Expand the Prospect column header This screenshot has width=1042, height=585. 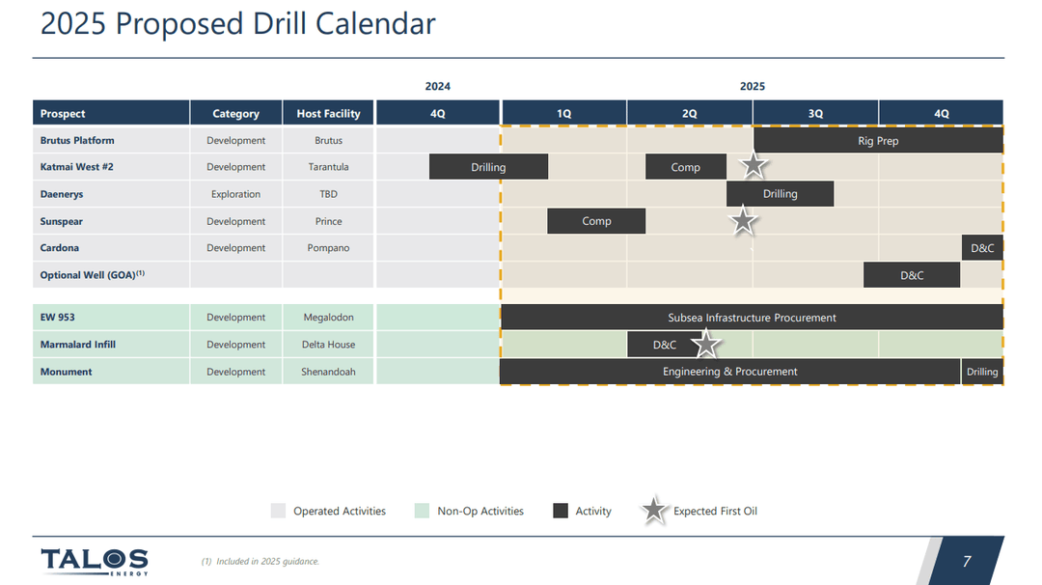(x=63, y=113)
